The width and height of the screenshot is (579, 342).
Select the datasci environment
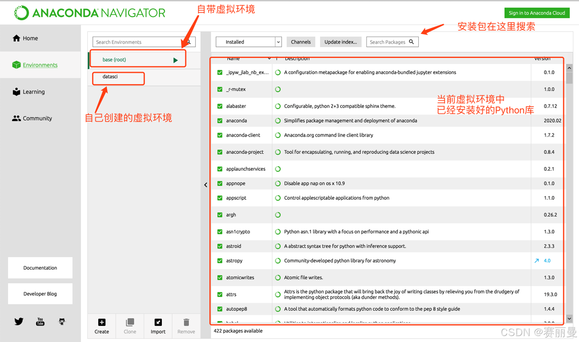pos(144,77)
